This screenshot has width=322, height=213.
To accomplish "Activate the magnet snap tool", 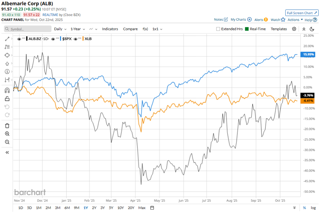I will [7, 91].
